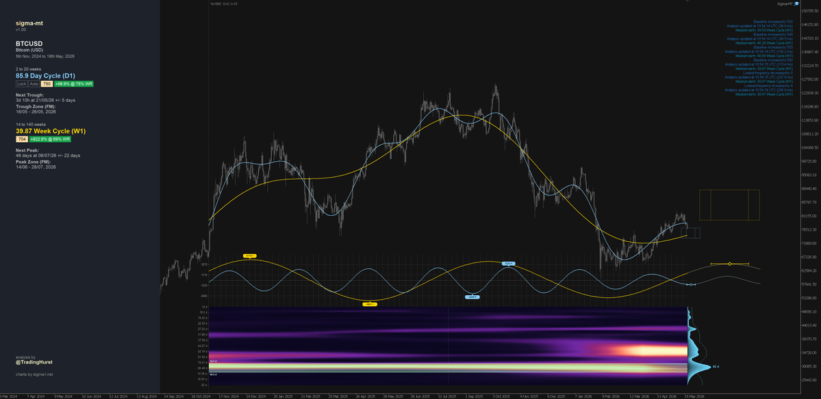Click '14 to 140 weeks' range text

(x=30, y=124)
